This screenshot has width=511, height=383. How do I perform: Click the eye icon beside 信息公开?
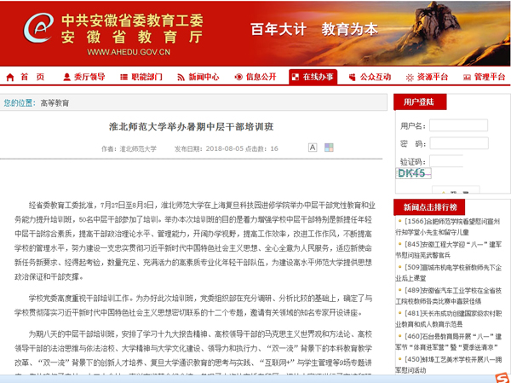[238, 77]
